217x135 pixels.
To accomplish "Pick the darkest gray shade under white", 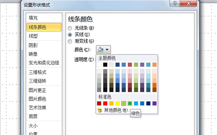I will tap(99, 90).
